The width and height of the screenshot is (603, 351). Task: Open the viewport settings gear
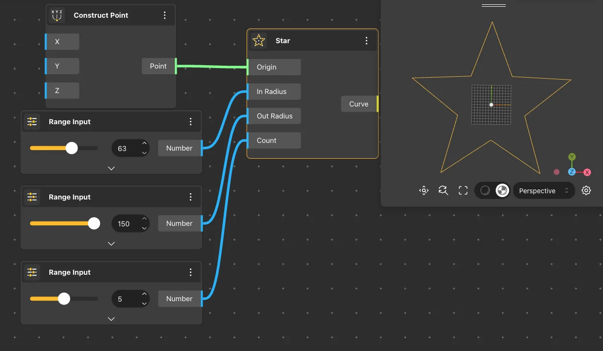(x=586, y=190)
